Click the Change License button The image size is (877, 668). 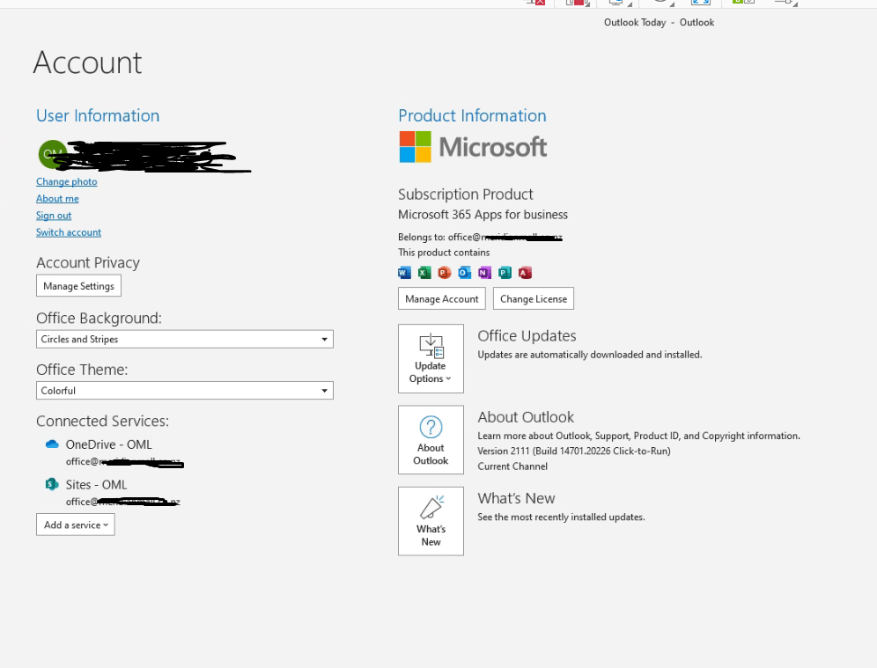click(x=534, y=298)
